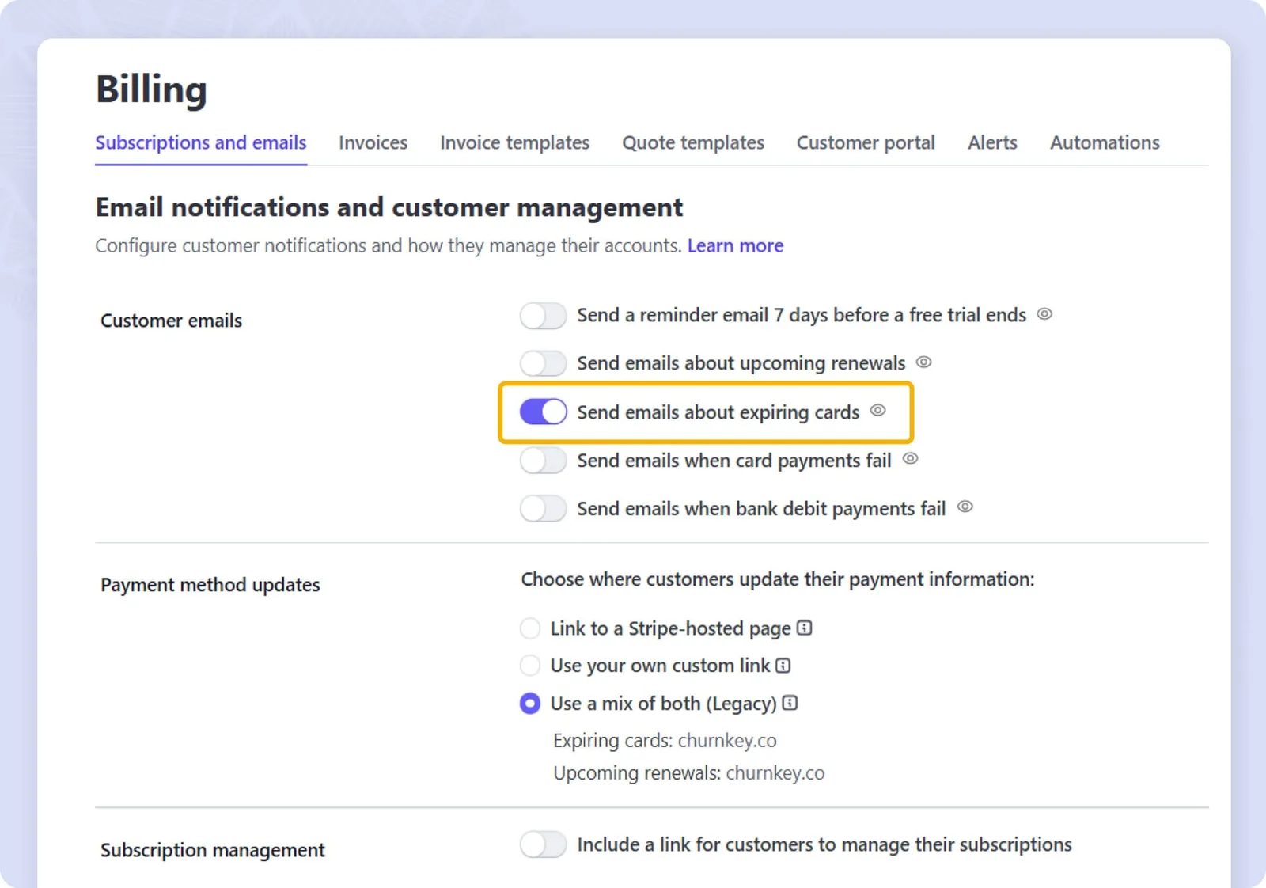Viewport: 1266px width, 888px height.
Task: Open the info icon for custom link option
Action: [783, 666]
